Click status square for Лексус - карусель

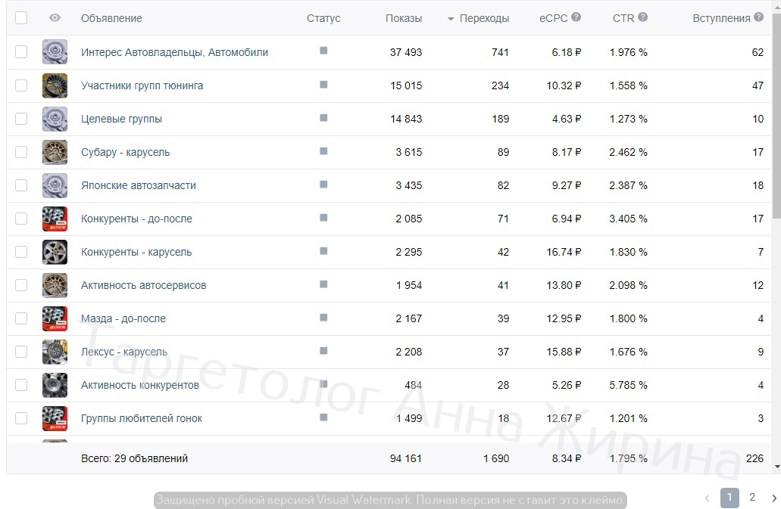pos(323,351)
